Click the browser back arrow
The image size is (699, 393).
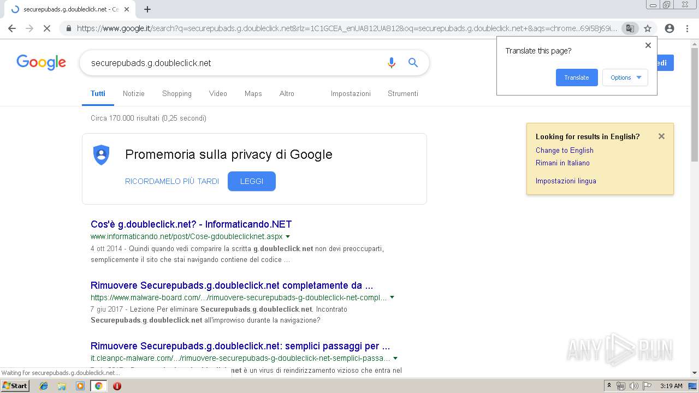click(x=12, y=28)
